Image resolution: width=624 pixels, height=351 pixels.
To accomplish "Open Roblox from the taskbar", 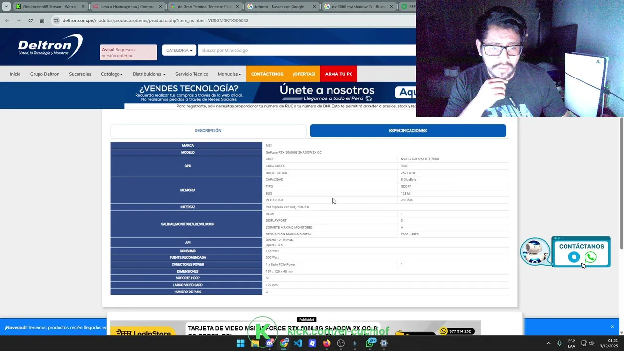I will pos(312,343).
